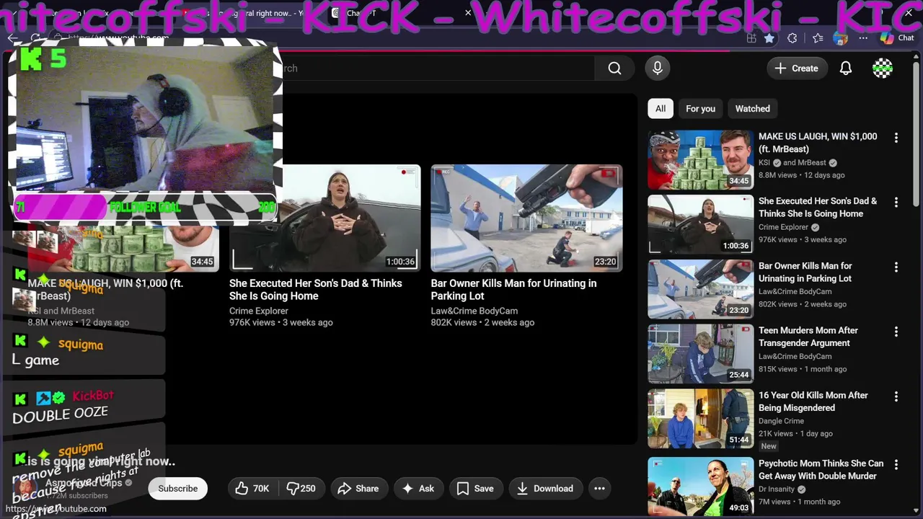Open the Create menu
This screenshot has width=923, height=519.
click(797, 68)
